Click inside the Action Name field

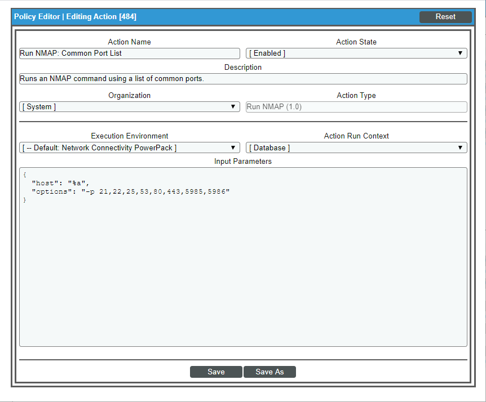130,53
